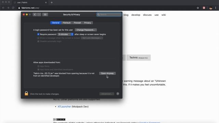Click the 'fabric-ins...33 (1).jar' blocked message
This screenshot has width=219, height=123.
point(64,74)
